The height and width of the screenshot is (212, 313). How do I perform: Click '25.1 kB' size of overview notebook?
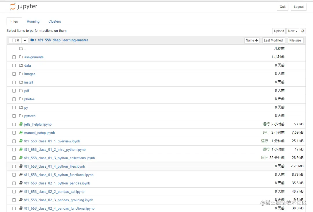point(297,141)
